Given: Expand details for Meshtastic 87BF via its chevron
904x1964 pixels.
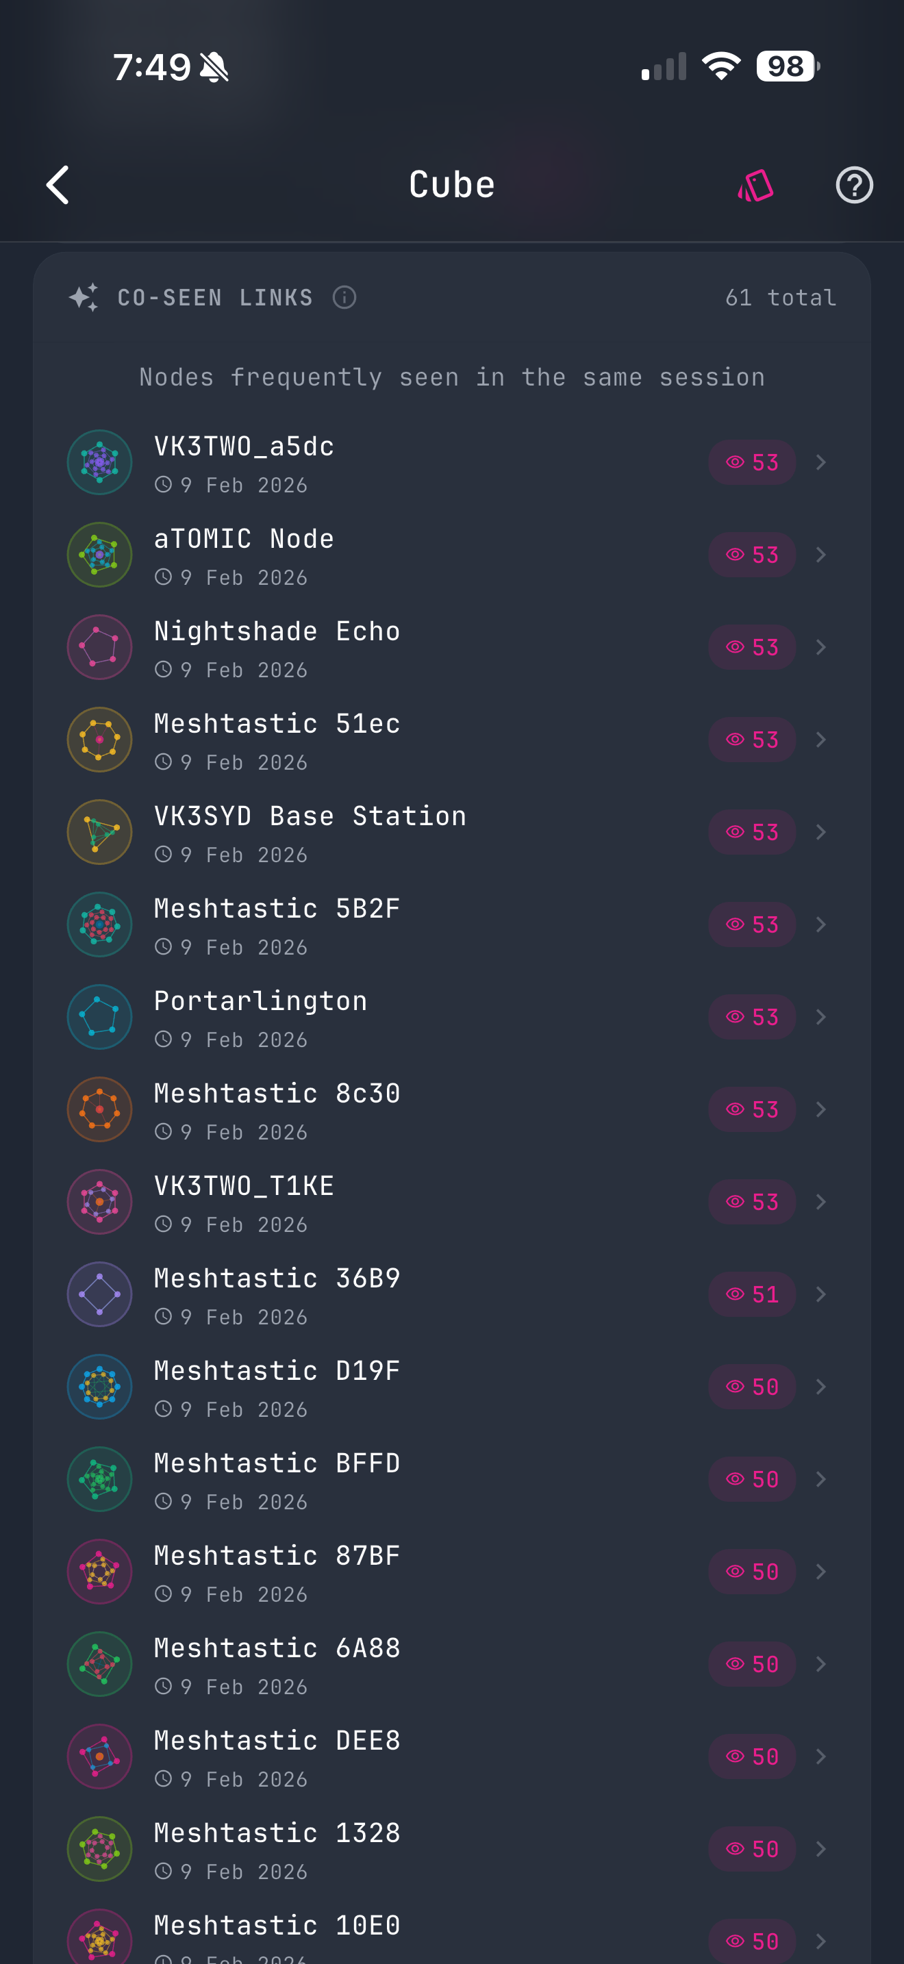Looking at the screenshot, I should click(821, 1572).
